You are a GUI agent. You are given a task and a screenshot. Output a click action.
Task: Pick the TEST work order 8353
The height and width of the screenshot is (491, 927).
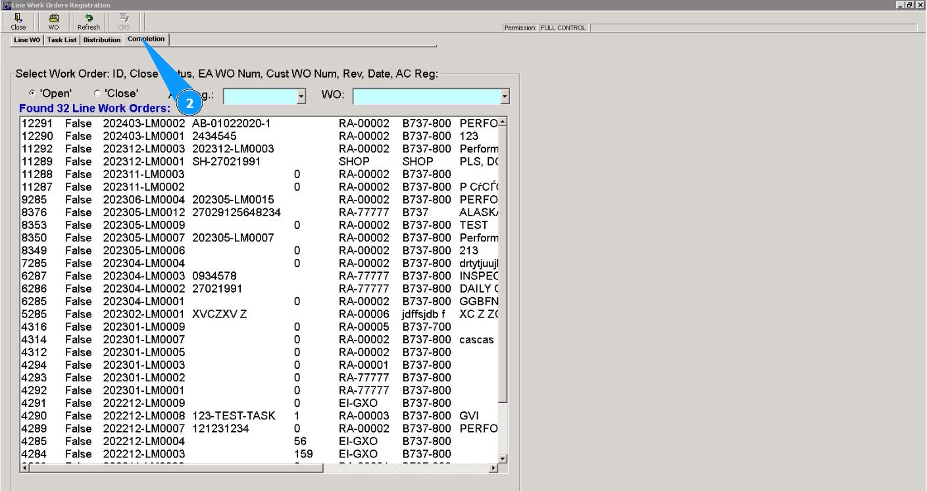[x=259, y=225]
